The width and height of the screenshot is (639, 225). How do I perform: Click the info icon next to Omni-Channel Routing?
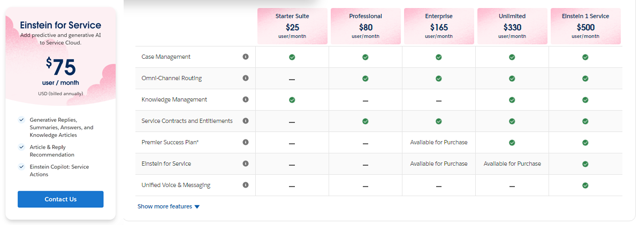246,78
